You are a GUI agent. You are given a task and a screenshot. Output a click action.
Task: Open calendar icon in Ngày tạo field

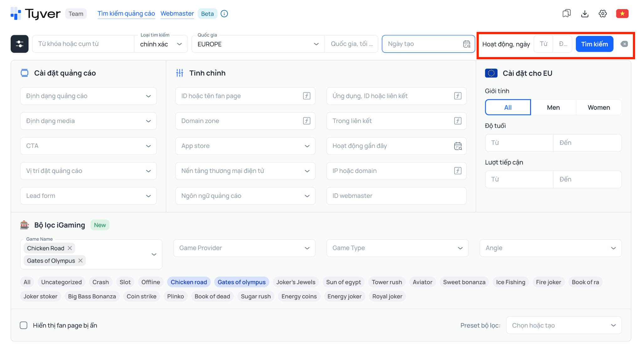[467, 44]
